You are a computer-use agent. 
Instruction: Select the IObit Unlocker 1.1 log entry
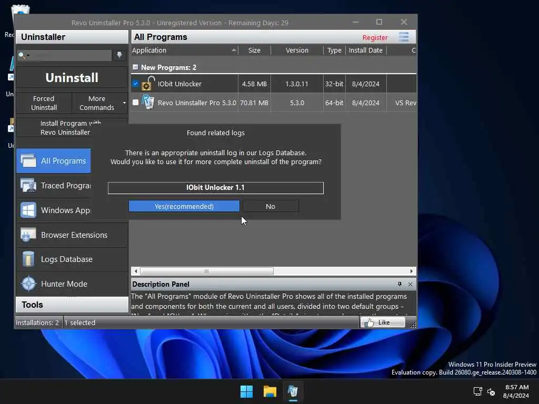pos(215,188)
